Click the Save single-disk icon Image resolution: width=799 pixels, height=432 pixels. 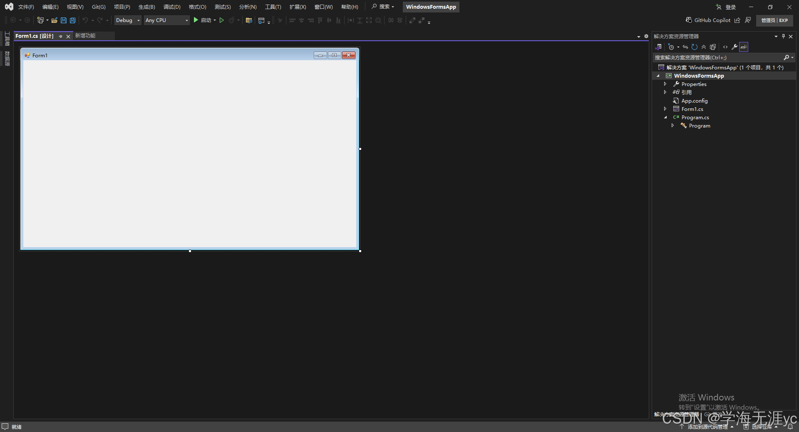pos(64,20)
